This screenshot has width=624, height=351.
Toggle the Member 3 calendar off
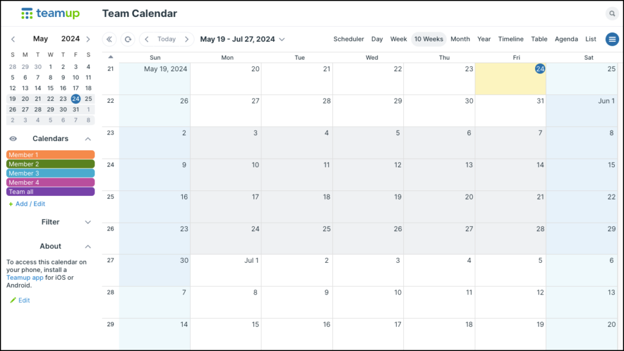(50, 173)
